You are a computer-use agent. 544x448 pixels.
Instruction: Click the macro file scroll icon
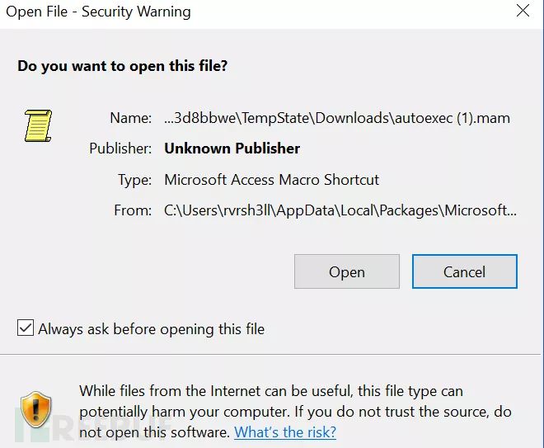click(37, 125)
